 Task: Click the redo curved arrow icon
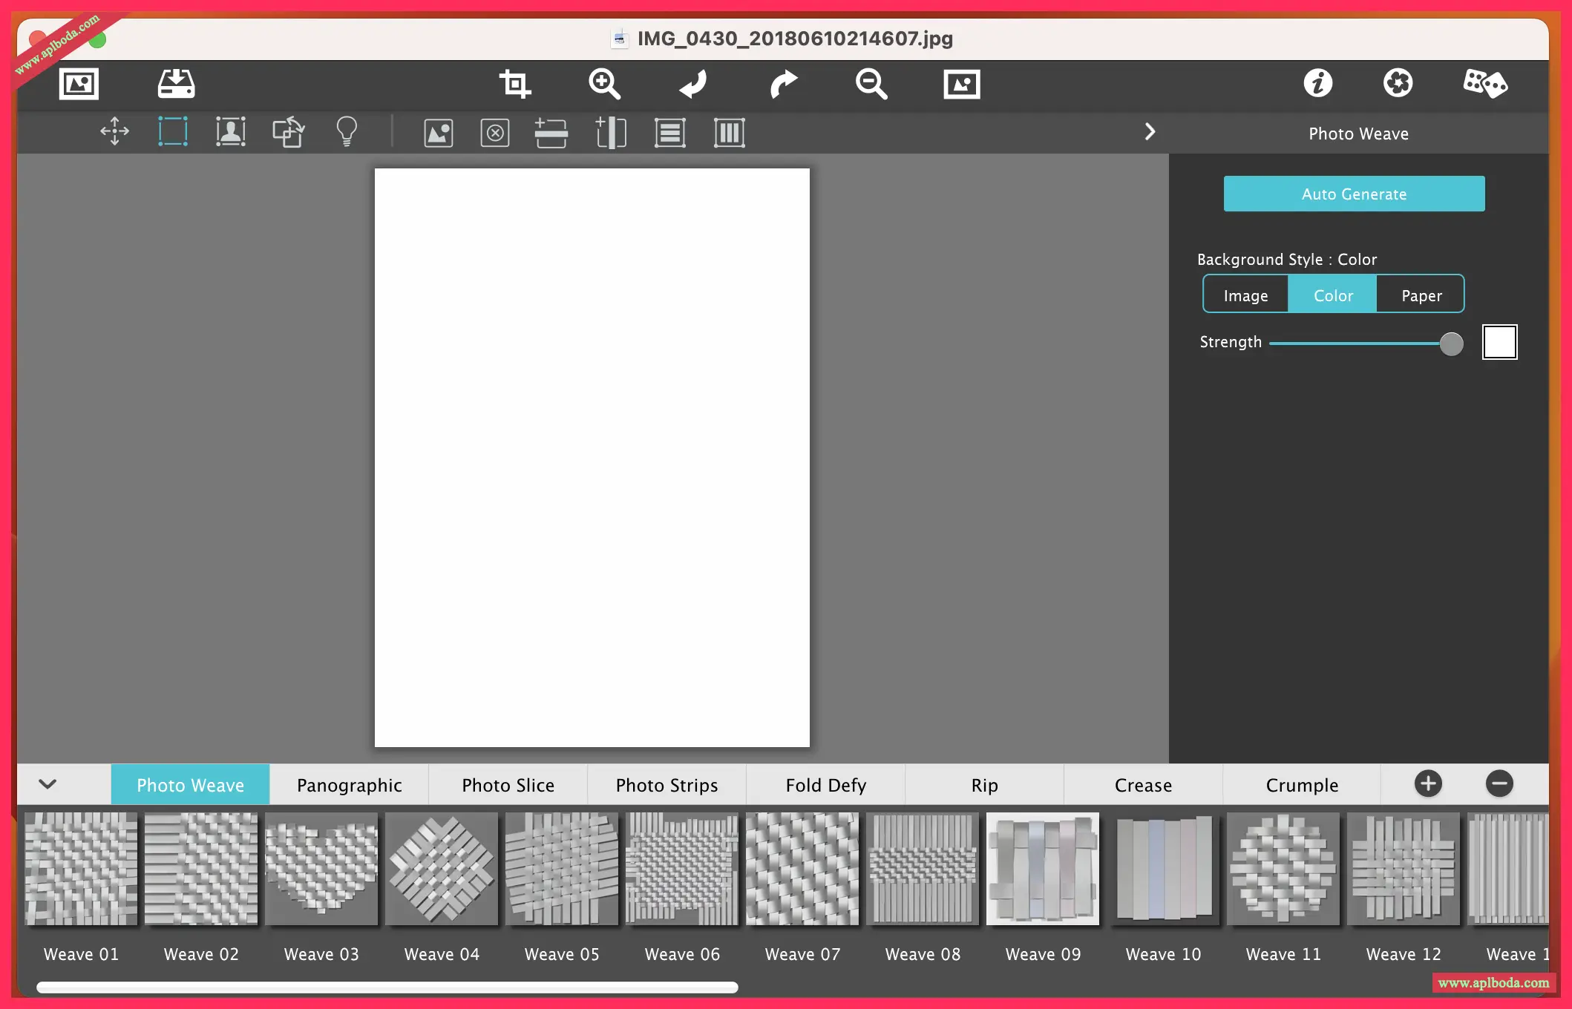pos(783,84)
